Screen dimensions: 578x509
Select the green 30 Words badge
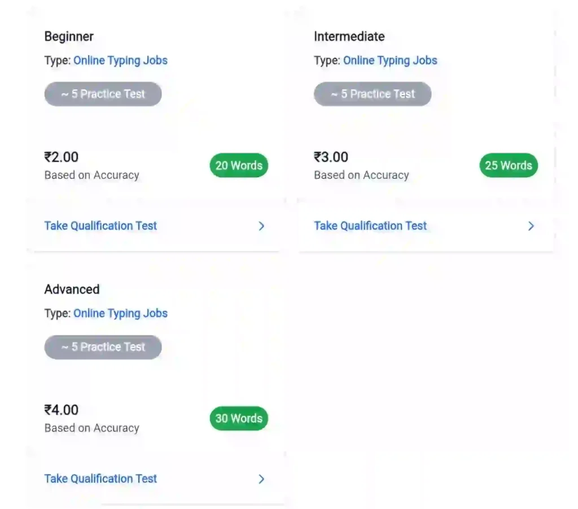click(239, 418)
